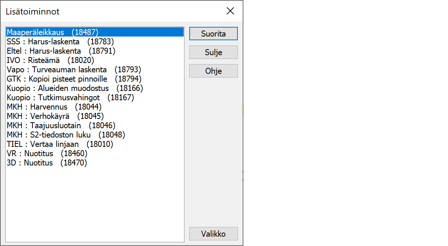Pick Kuopio : Tutkimusvahingot entry
The image size is (448, 246).
[x=70, y=98]
